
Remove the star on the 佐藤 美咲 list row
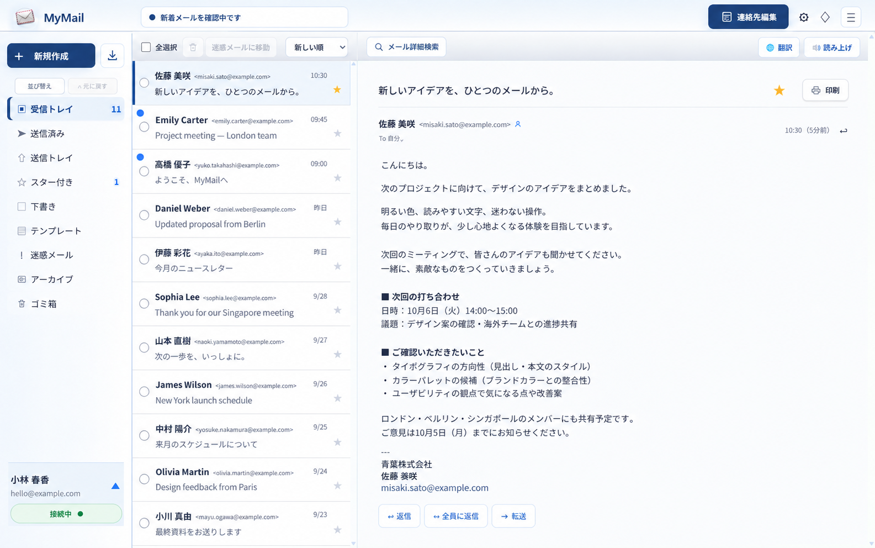coord(337,89)
